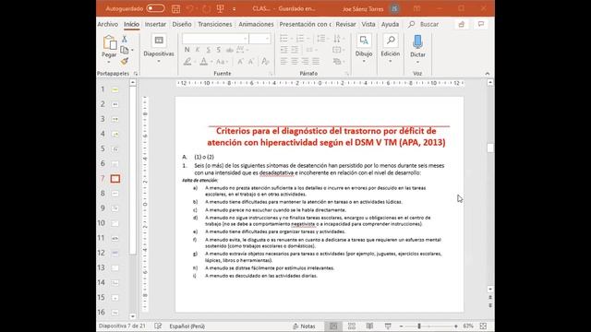Click Decrease Font Size icon
591x332 pixels.
pos(251,62)
